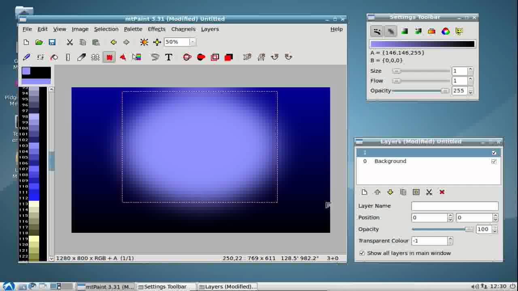The image size is (518, 291).
Task: Select the Text tool
Action: pyautogui.click(x=168, y=57)
